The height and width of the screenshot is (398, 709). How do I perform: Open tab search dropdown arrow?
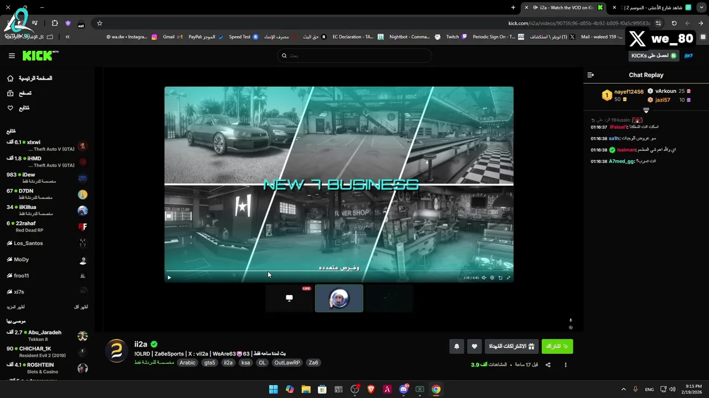coord(701,8)
